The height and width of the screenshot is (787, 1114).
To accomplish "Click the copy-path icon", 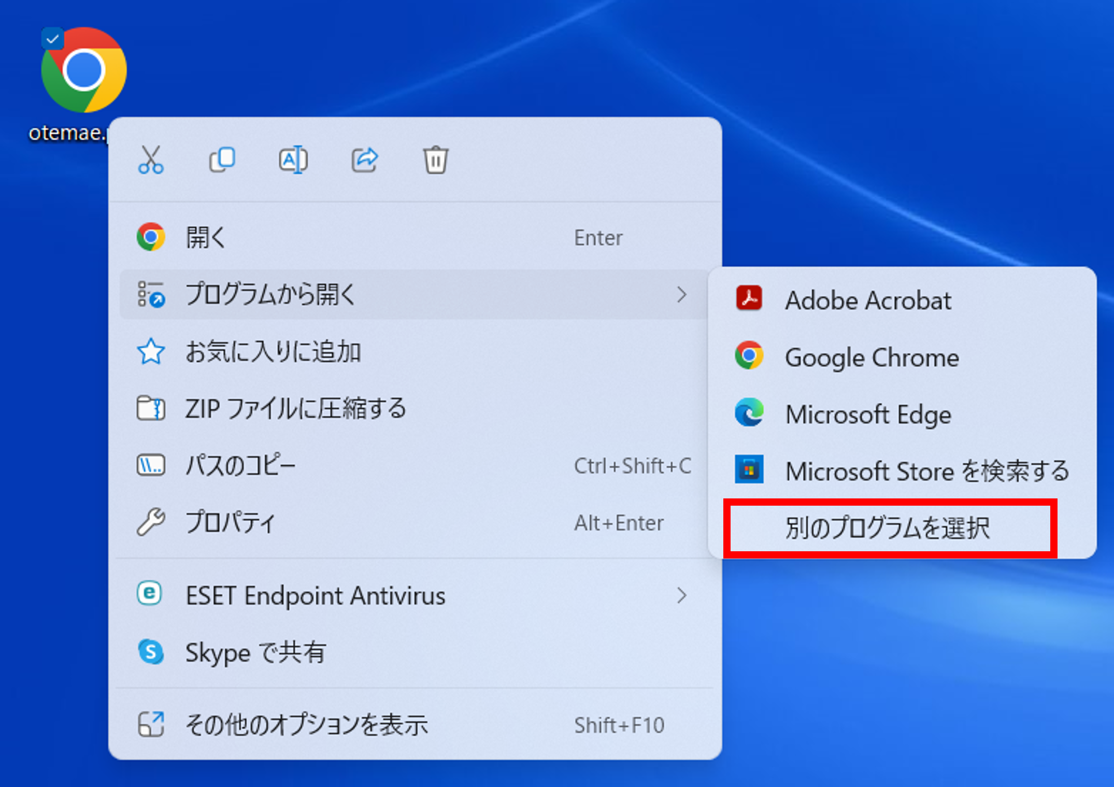I will [x=151, y=465].
